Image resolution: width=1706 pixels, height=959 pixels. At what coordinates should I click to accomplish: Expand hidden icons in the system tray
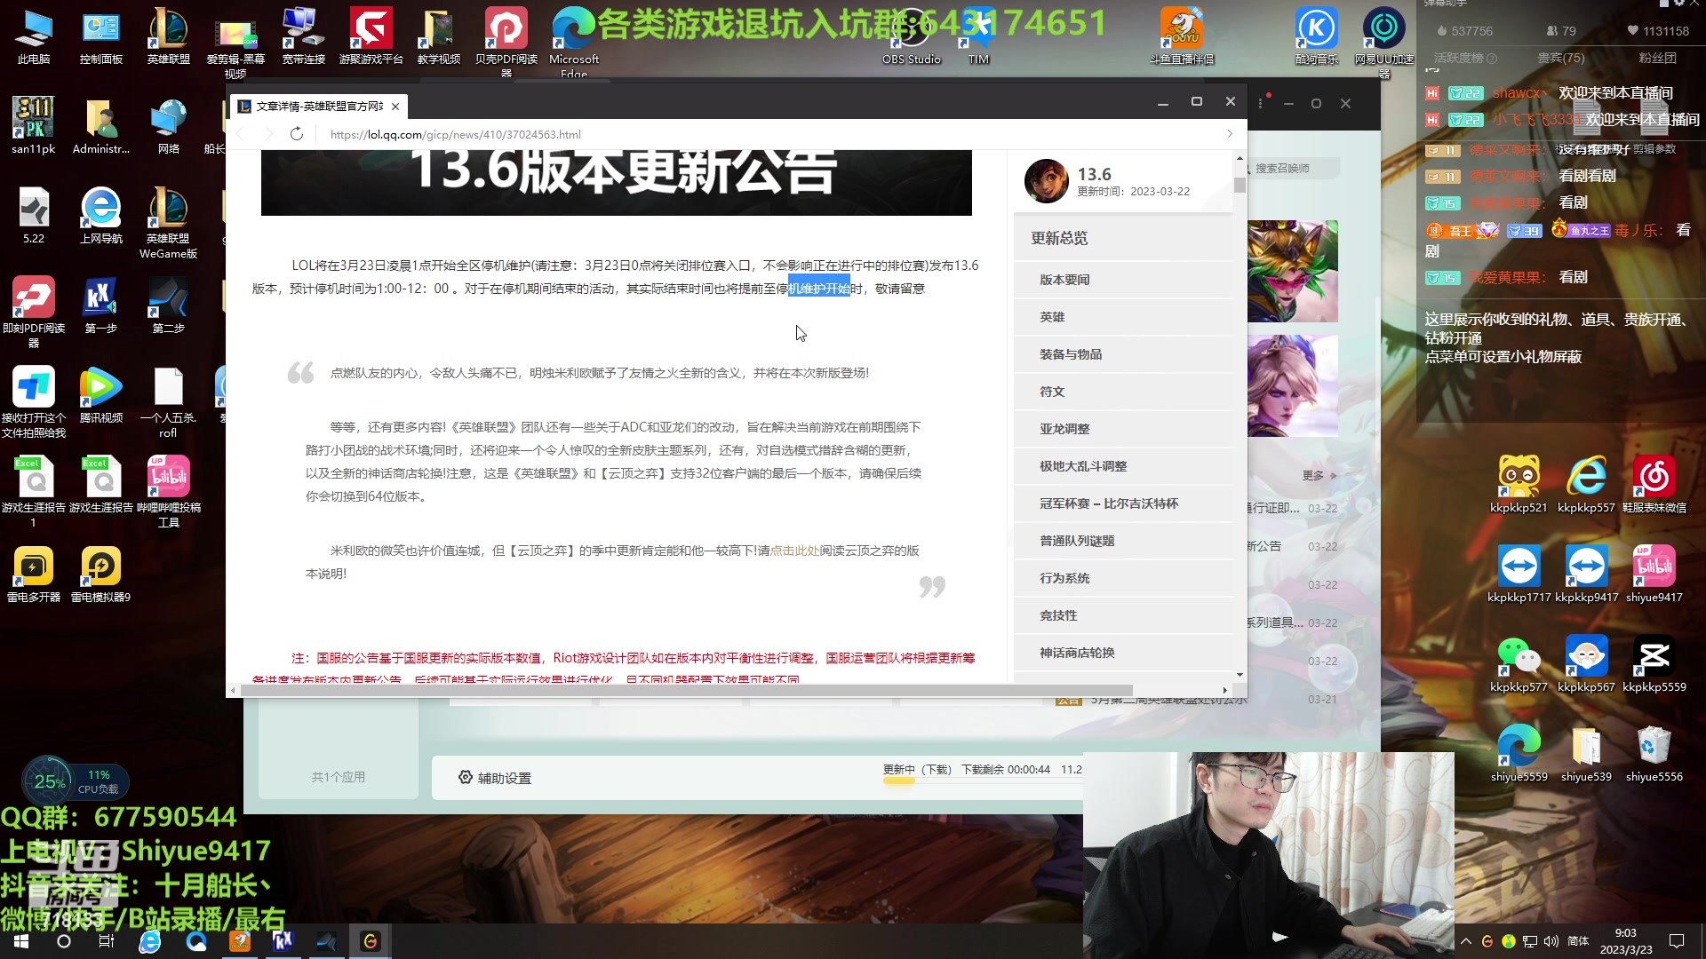tap(1467, 940)
